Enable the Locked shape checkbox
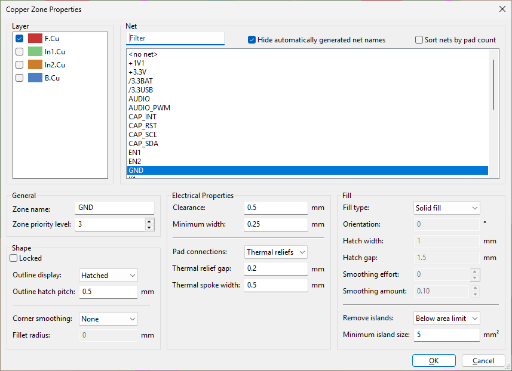512x371 pixels. pyautogui.click(x=14, y=258)
